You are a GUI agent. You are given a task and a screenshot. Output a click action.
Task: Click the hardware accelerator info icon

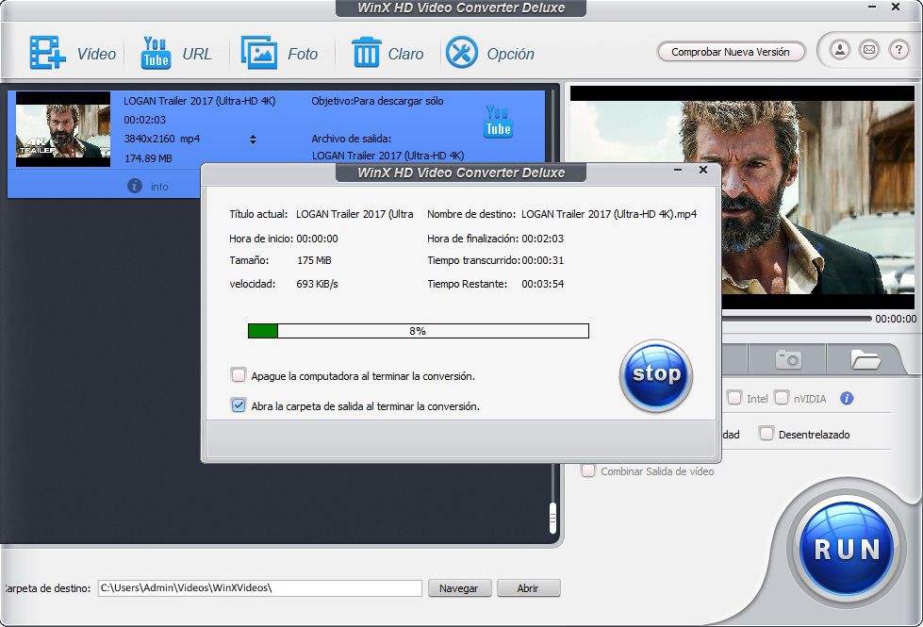[x=847, y=399]
